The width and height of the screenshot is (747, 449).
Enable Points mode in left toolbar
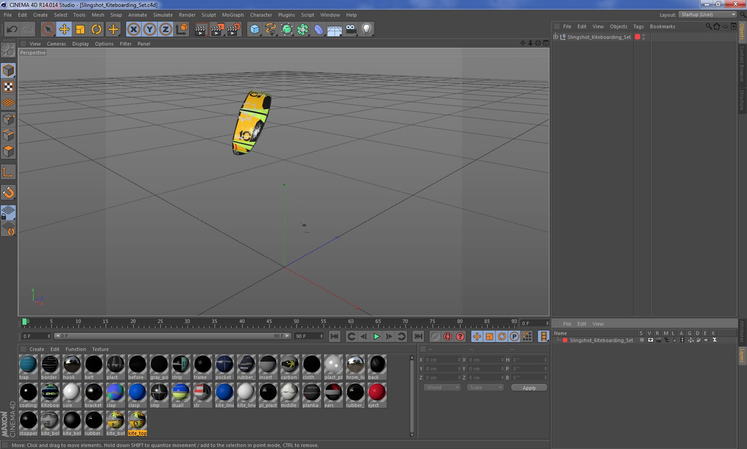click(8, 119)
